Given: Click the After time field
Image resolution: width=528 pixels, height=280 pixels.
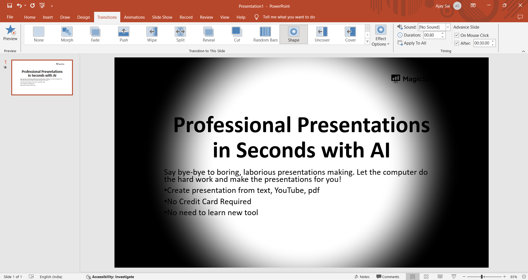Looking at the screenshot, I should [482, 43].
